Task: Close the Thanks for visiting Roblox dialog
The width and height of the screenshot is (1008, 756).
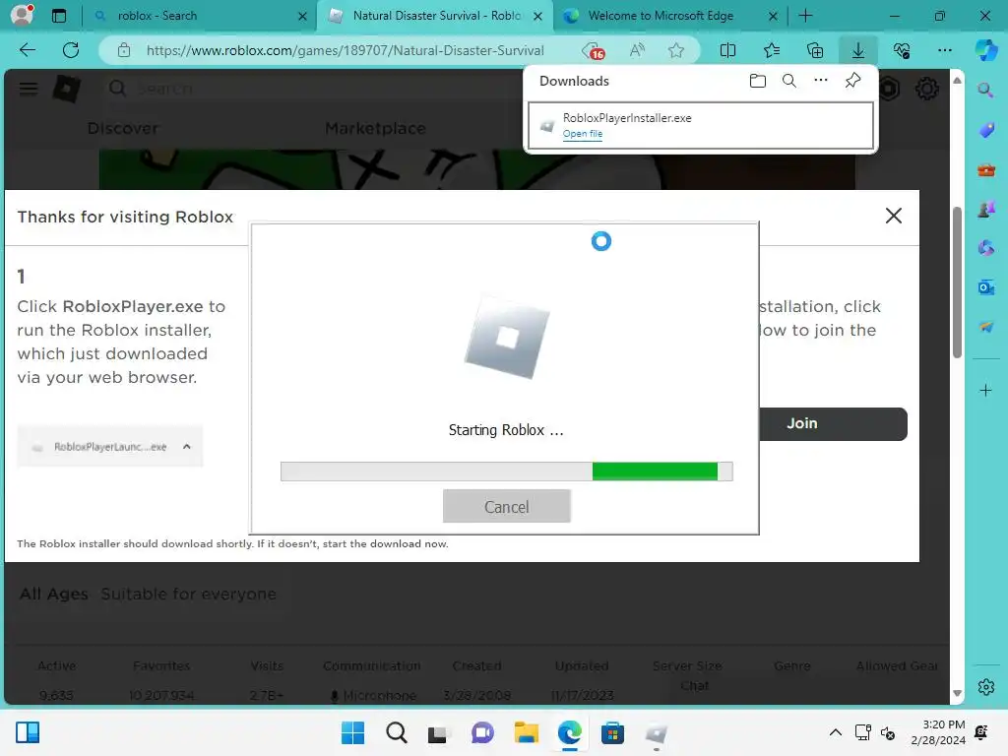Action: click(894, 216)
